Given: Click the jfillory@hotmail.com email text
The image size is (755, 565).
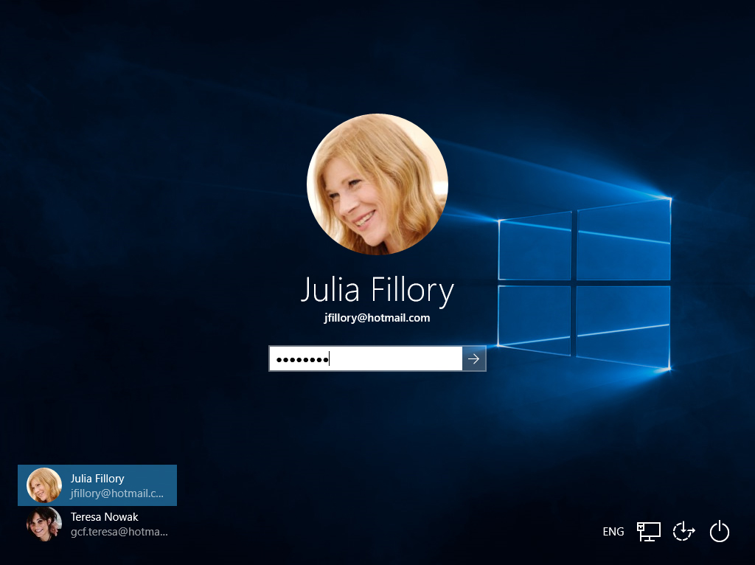Looking at the screenshot, I should pyautogui.click(x=377, y=318).
